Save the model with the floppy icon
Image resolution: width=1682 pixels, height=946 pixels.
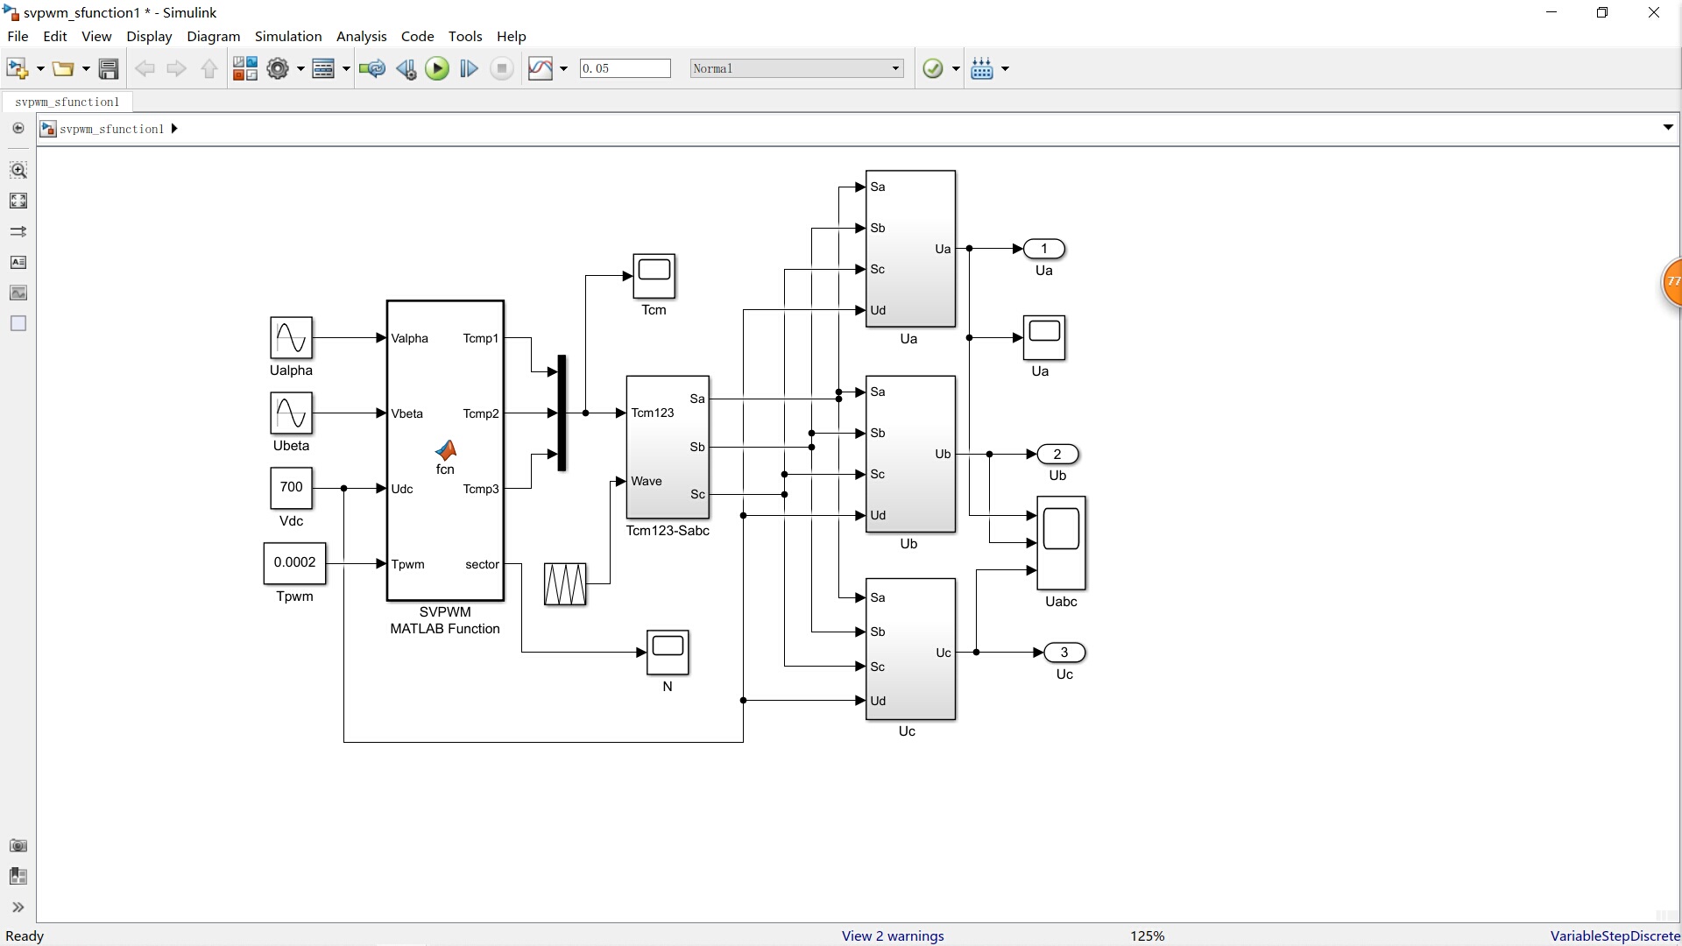coord(109,68)
